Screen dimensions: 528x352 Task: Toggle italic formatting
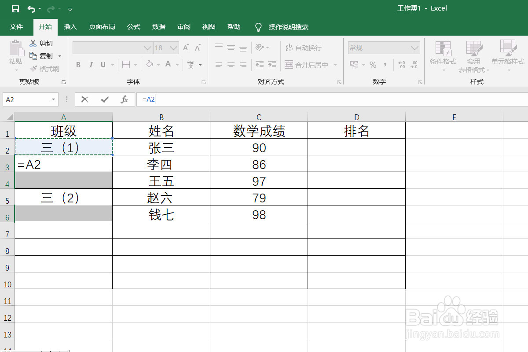(x=91, y=64)
